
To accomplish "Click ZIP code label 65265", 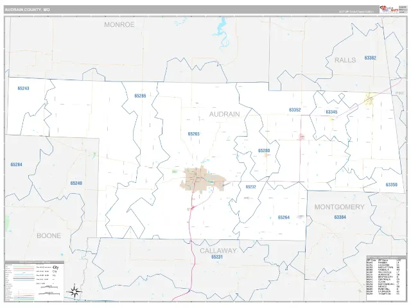I will point(194,134).
